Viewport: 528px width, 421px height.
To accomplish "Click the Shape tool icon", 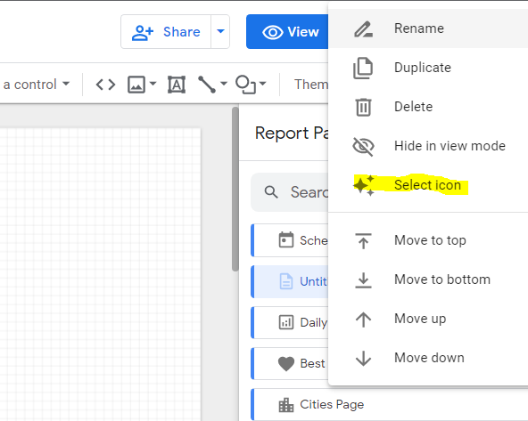I will [245, 85].
